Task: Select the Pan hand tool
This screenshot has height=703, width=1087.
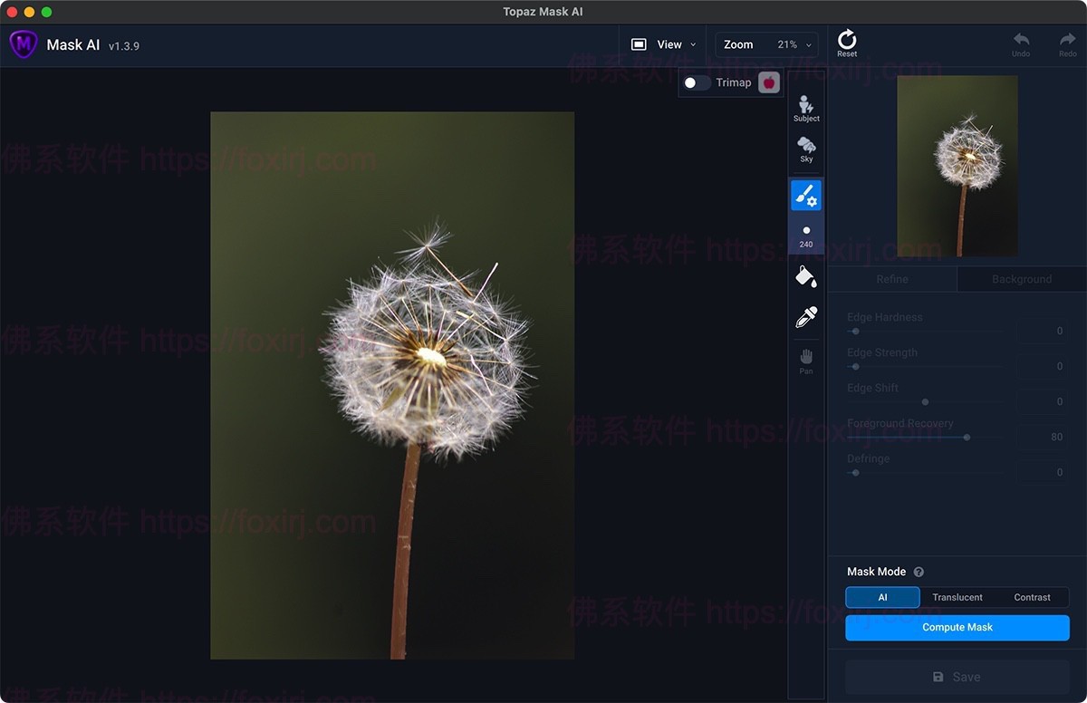Action: (x=806, y=360)
